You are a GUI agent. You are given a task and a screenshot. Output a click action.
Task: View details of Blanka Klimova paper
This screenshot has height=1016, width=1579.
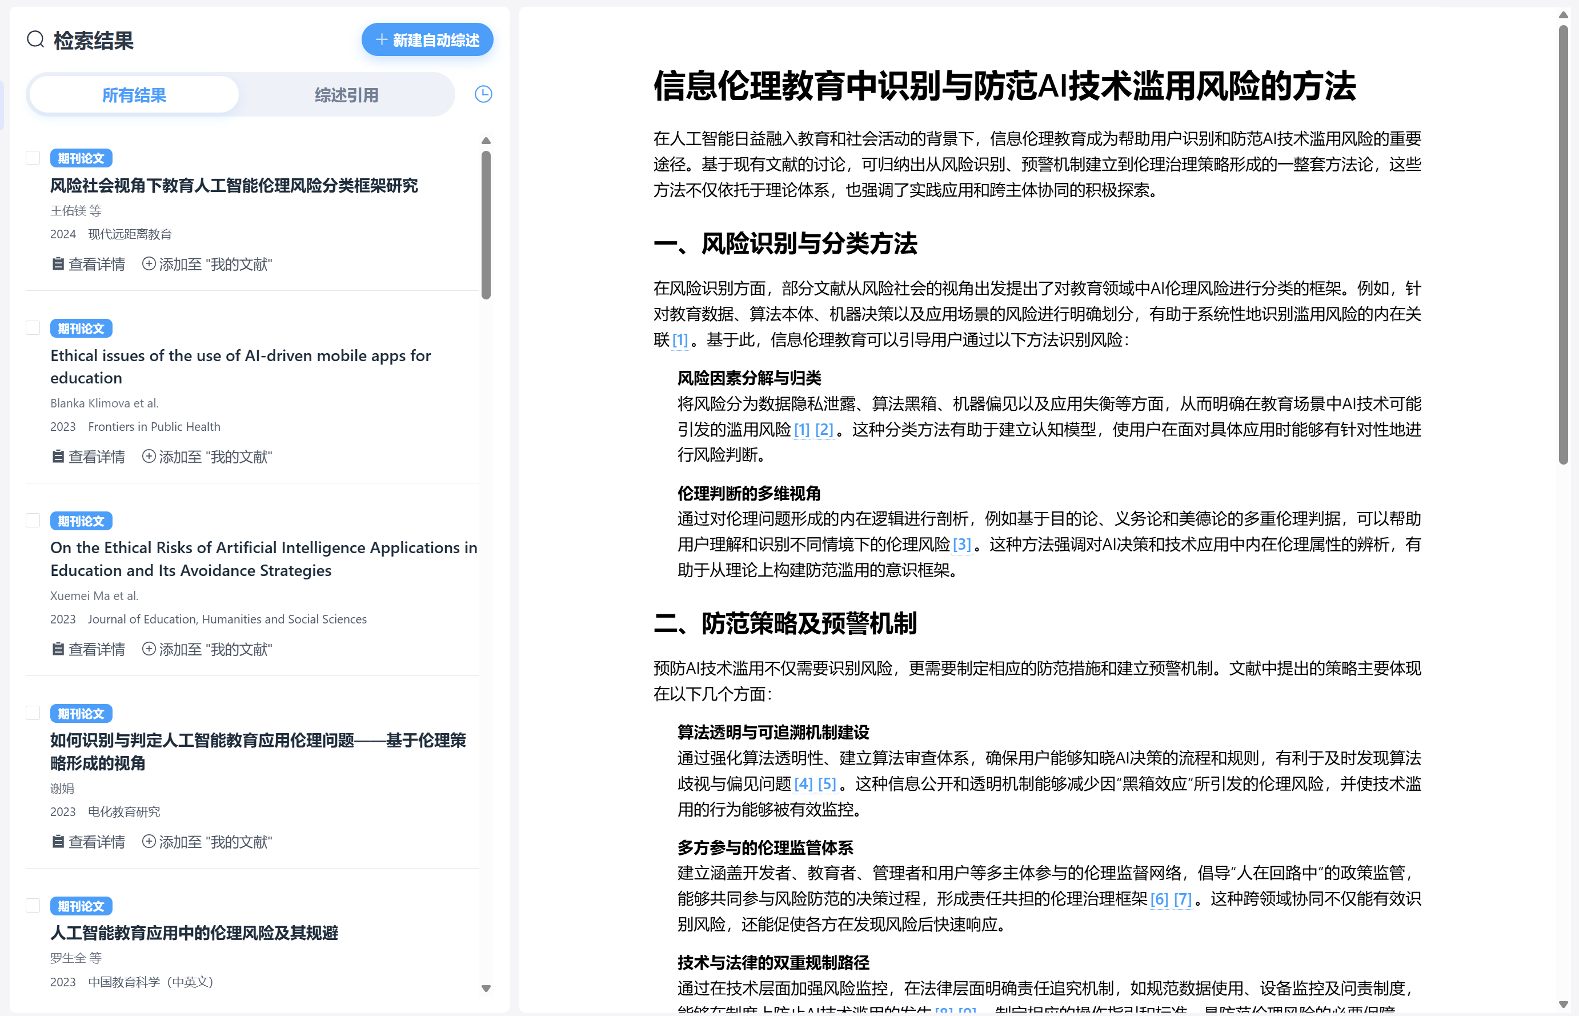tap(89, 457)
